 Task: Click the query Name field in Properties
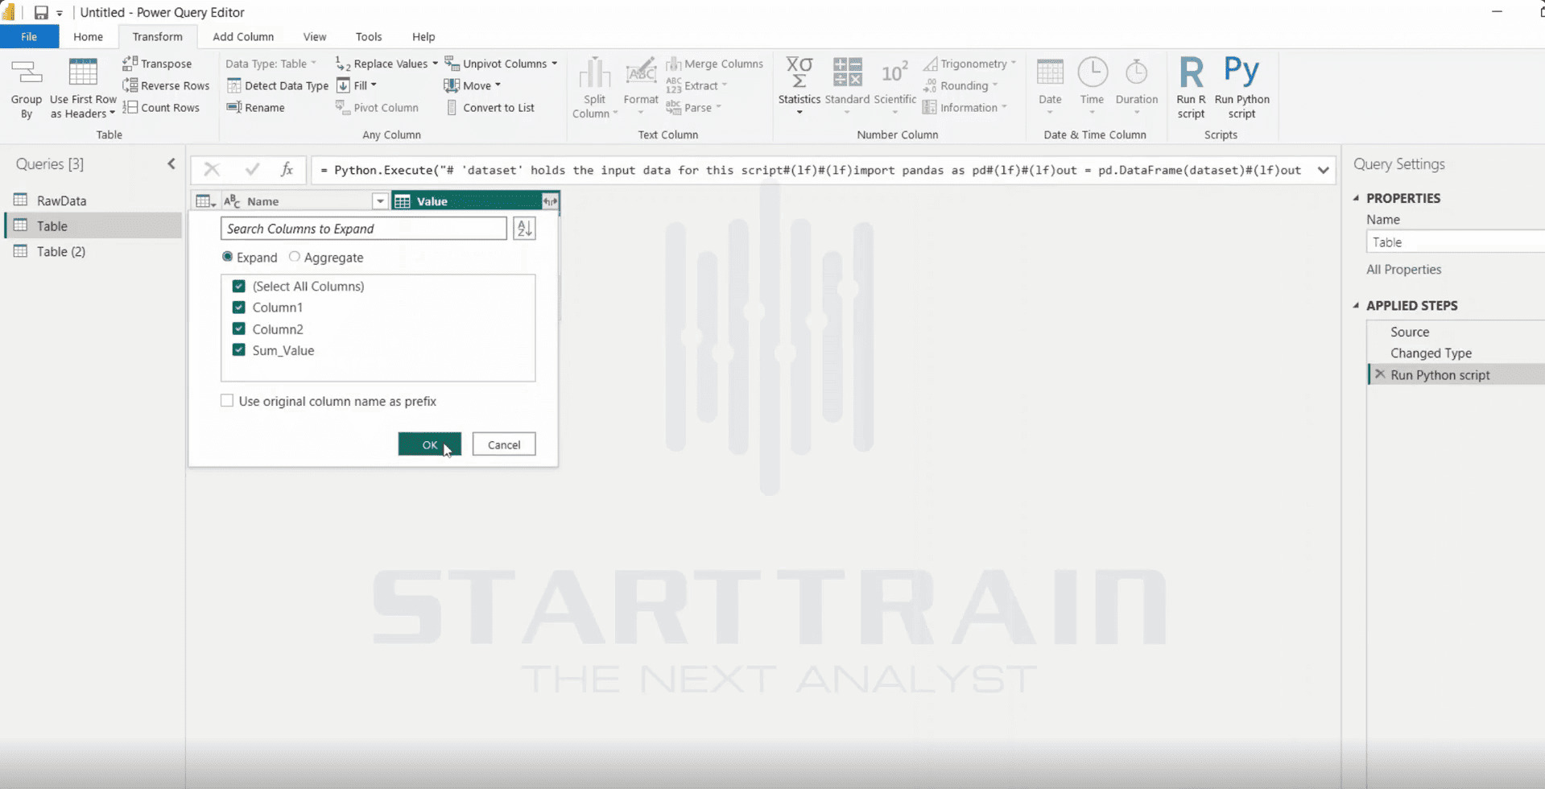tap(1455, 242)
